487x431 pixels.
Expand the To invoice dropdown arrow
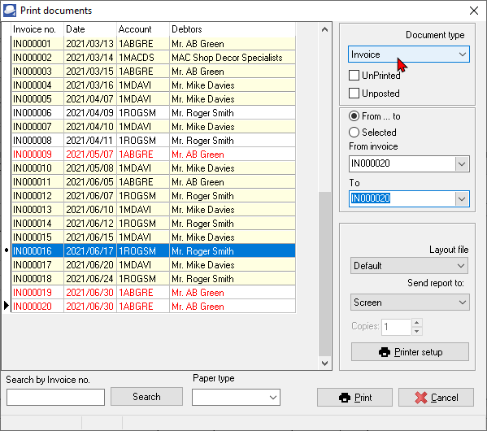[x=462, y=198]
